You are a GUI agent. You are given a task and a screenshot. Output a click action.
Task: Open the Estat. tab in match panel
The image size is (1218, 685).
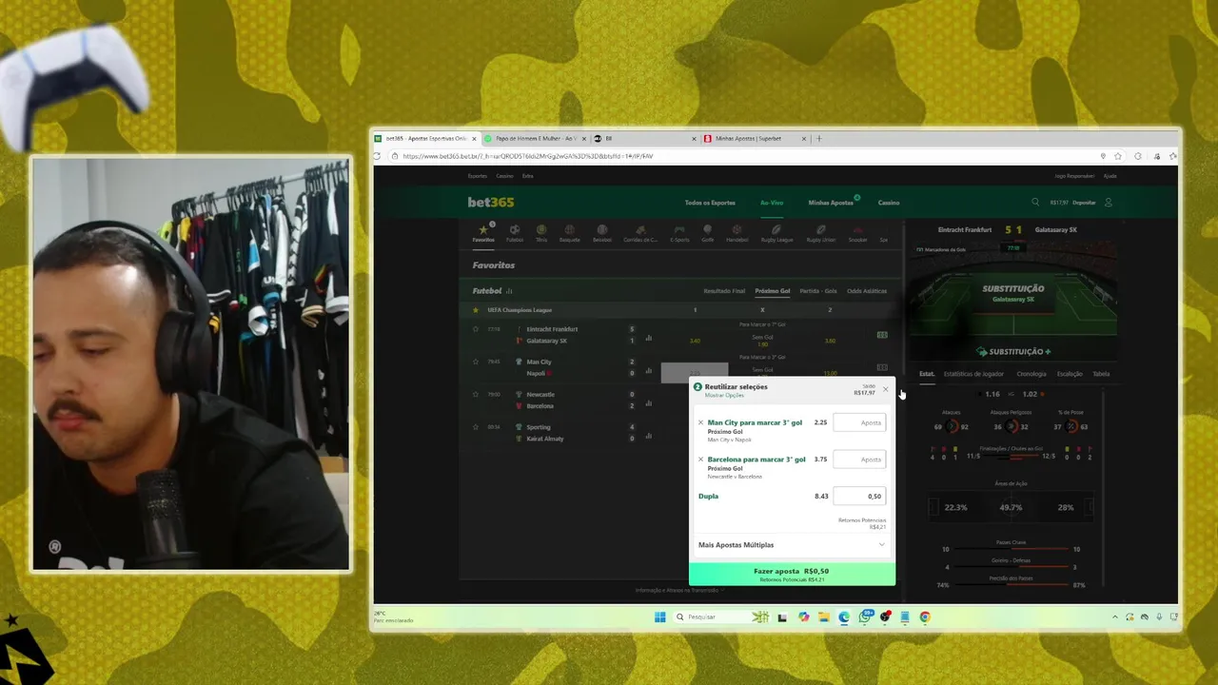(x=927, y=374)
